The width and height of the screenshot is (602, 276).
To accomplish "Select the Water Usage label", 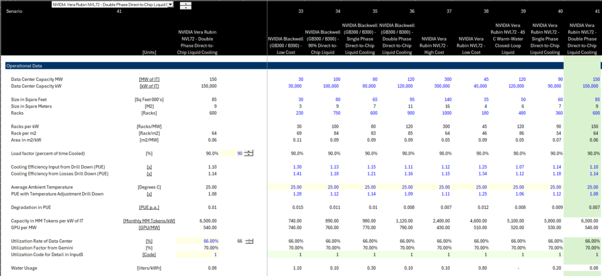I will tap(24, 268).
